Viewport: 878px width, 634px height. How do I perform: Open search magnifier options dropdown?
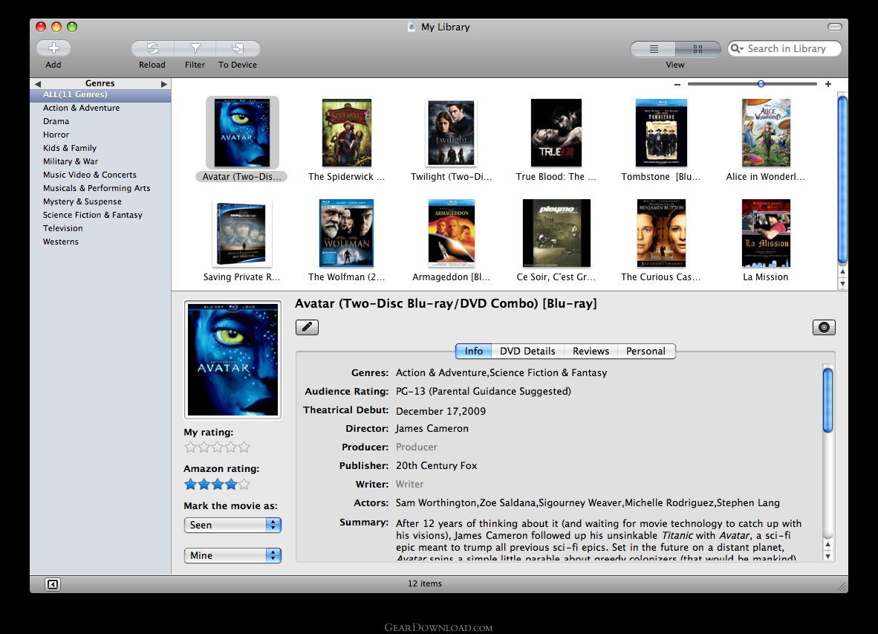[x=737, y=49]
